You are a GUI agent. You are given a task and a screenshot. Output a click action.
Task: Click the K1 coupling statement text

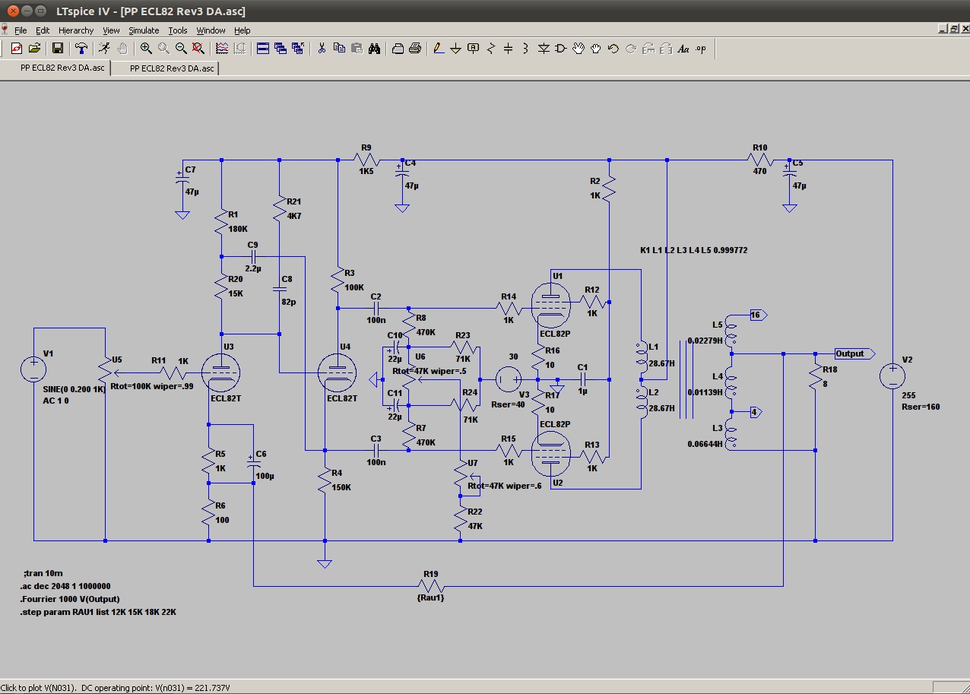tap(694, 250)
